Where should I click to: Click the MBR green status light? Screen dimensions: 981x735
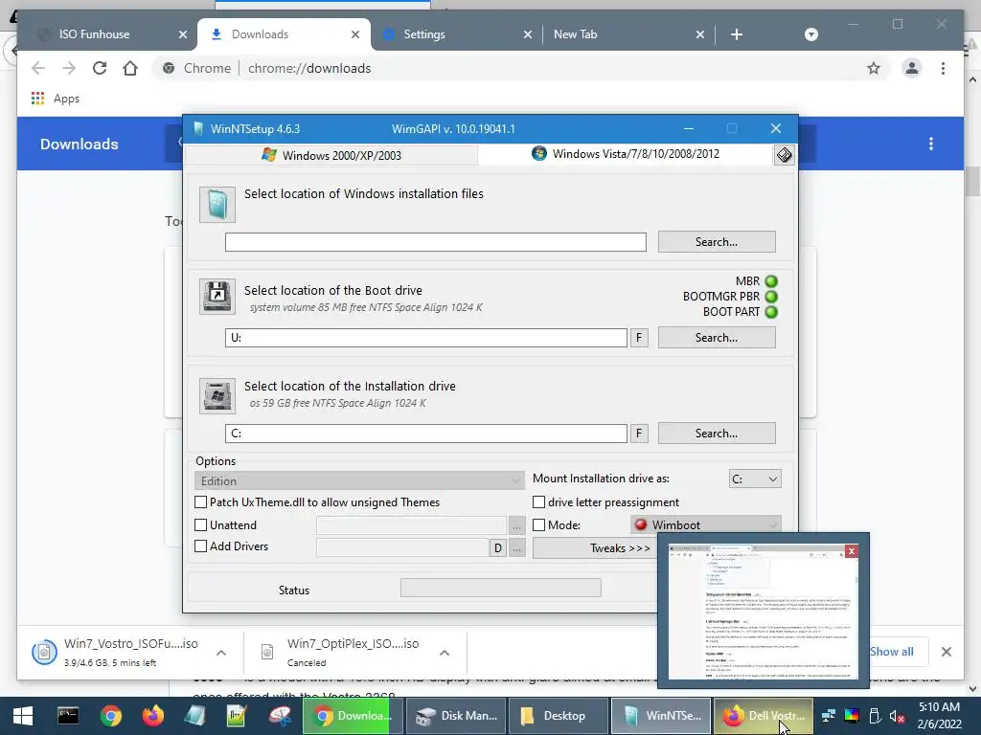(771, 281)
